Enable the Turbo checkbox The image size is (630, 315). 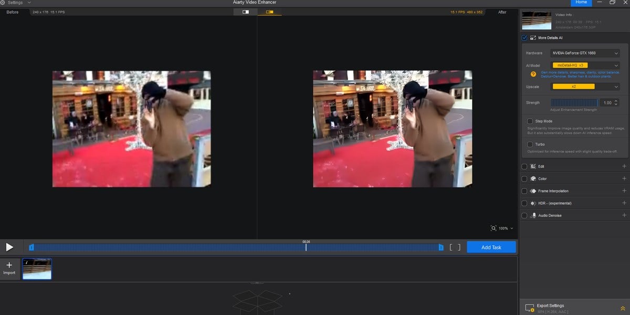530,144
